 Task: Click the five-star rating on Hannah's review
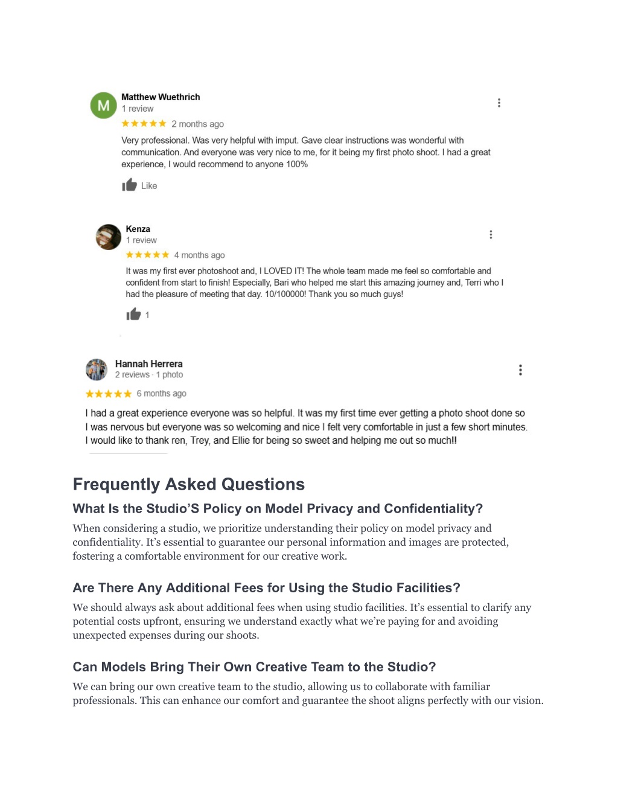(x=109, y=394)
